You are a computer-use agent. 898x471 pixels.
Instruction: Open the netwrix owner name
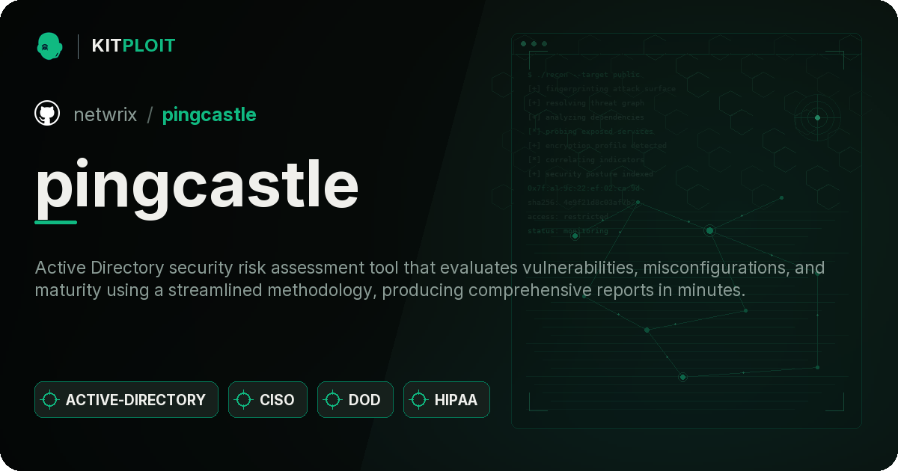(106, 114)
